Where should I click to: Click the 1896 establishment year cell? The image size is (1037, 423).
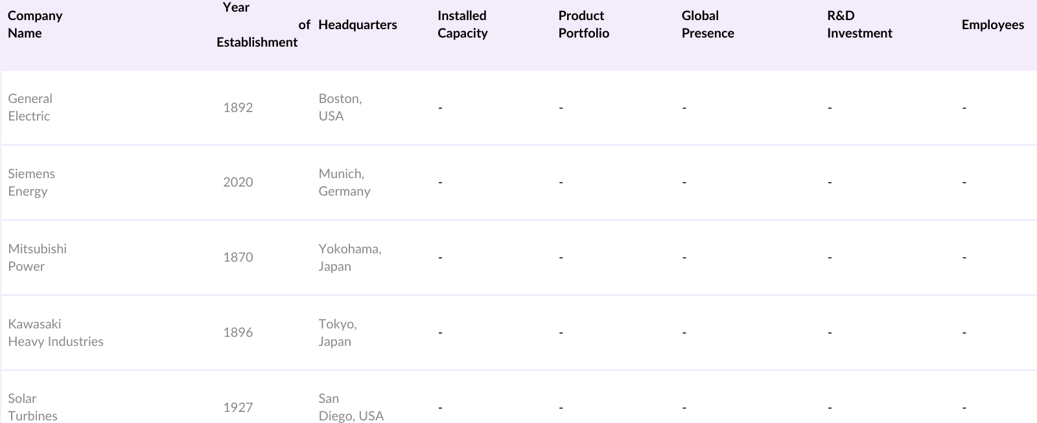238,333
